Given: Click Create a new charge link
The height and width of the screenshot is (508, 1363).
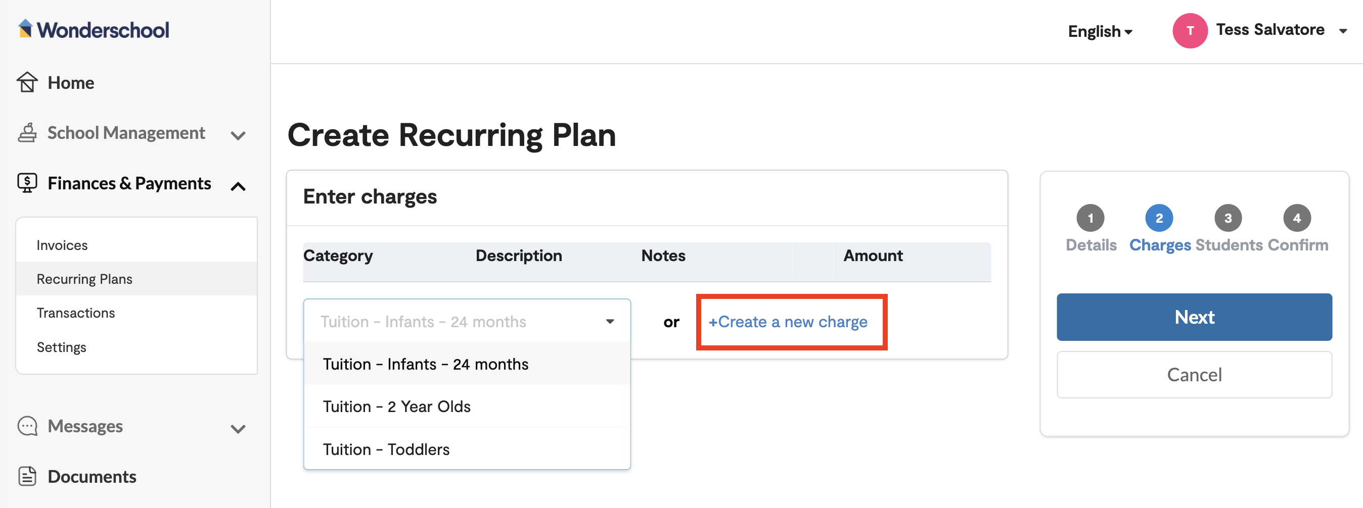Looking at the screenshot, I should pyautogui.click(x=787, y=321).
